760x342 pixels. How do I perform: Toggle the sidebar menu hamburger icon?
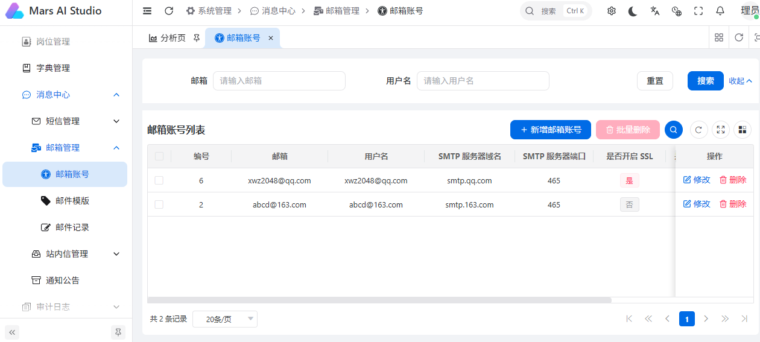pyautogui.click(x=147, y=11)
